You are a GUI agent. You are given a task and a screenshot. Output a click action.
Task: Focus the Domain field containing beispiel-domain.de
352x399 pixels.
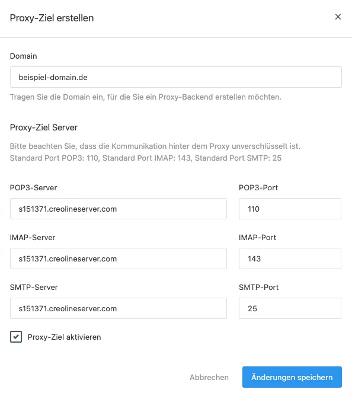(176, 77)
